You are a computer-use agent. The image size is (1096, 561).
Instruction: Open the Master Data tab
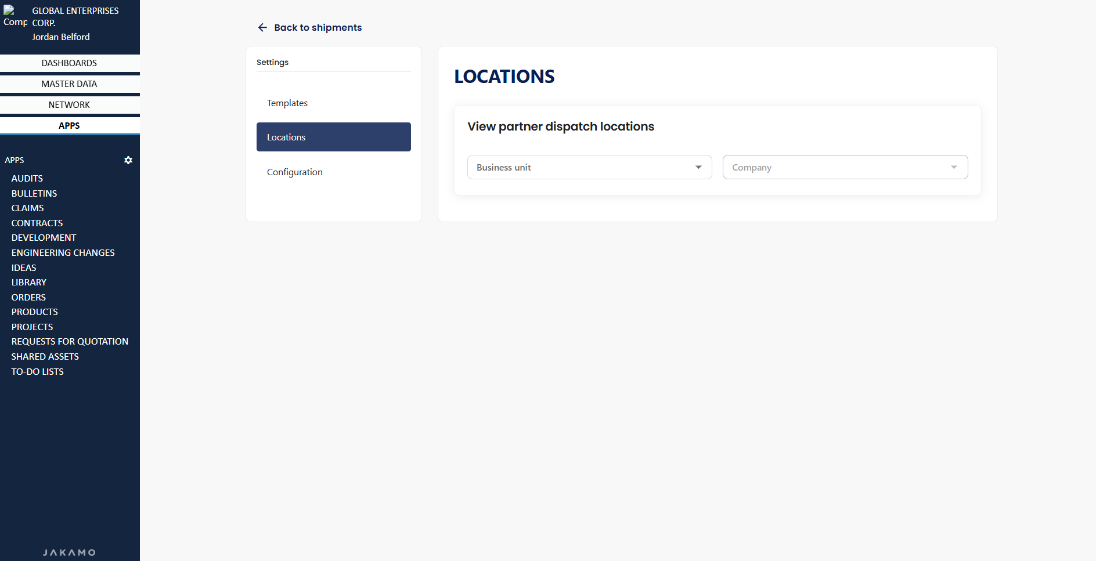point(69,84)
